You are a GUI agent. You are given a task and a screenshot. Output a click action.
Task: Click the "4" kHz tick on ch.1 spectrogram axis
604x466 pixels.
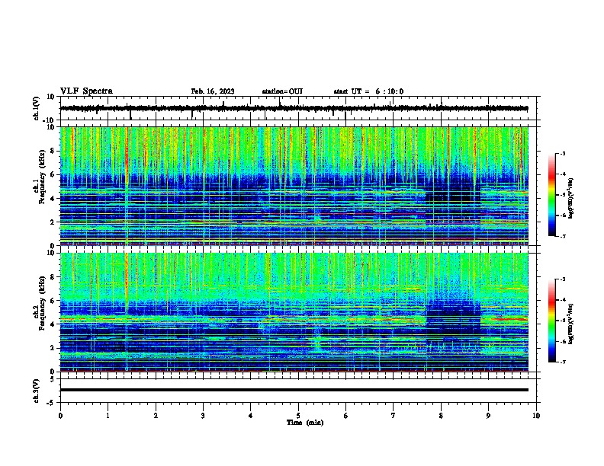click(x=53, y=199)
